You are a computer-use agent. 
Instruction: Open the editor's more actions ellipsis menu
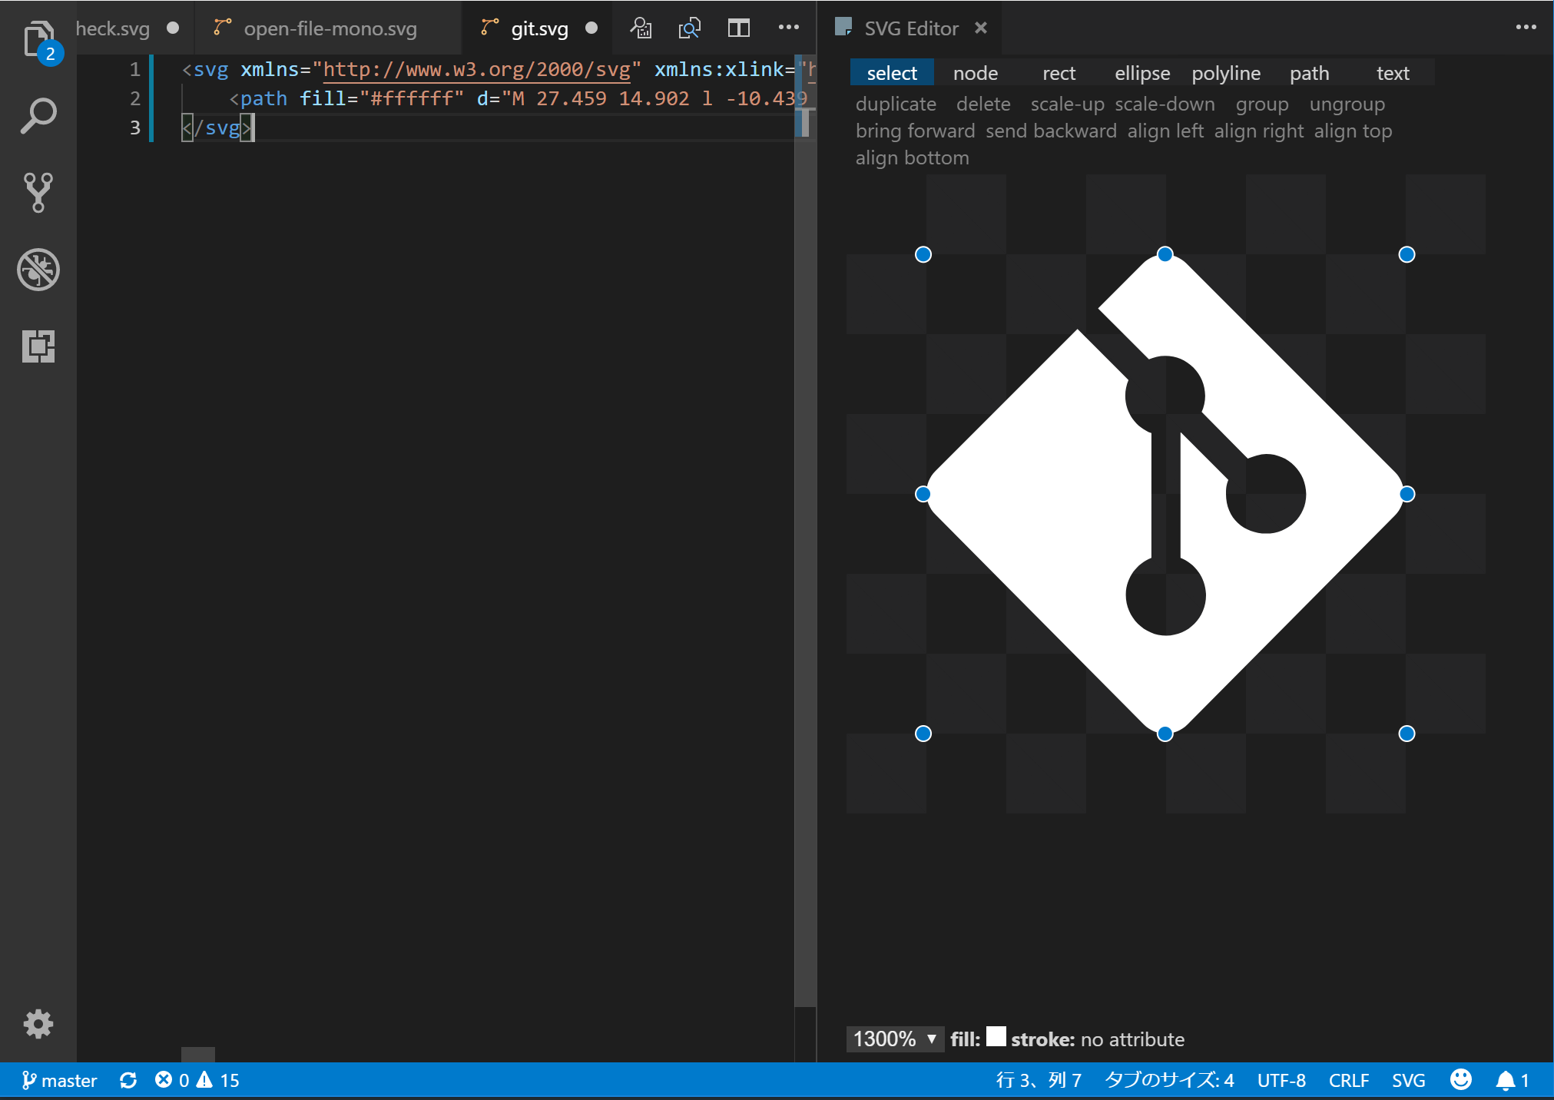click(x=788, y=28)
